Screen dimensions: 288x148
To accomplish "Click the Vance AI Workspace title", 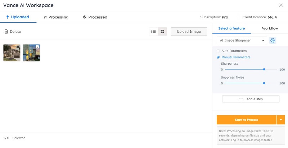I will click(28, 5).
